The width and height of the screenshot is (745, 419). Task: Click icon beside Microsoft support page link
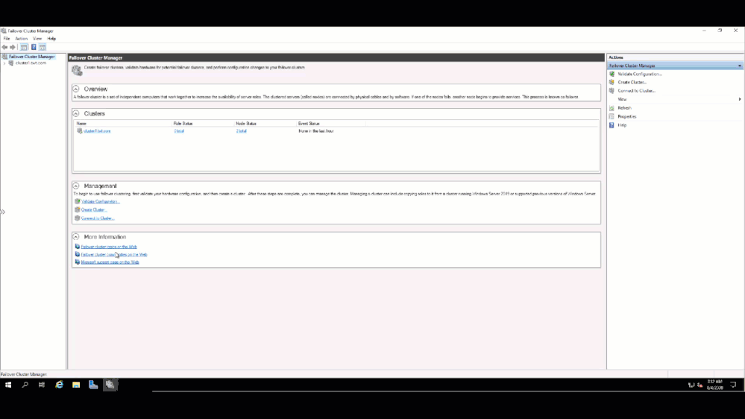(x=77, y=262)
